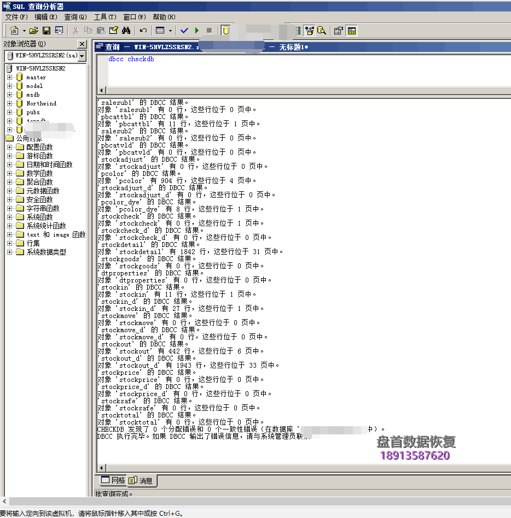This screenshot has width=511, height=518.
Task: Expand the 游标函数 folder
Action: coord(10,156)
